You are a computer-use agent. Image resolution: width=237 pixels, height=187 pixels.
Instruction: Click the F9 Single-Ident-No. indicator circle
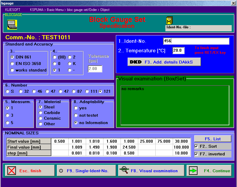(61, 171)
